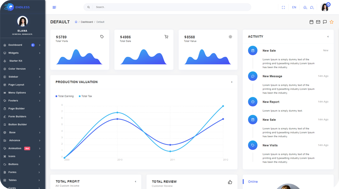Open the chat bubble icon beside the star

point(324,22)
